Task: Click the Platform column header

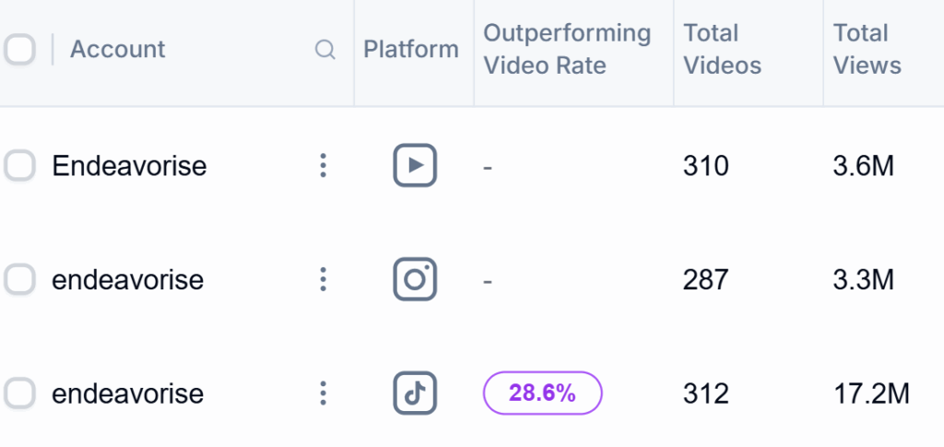Action: click(411, 50)
